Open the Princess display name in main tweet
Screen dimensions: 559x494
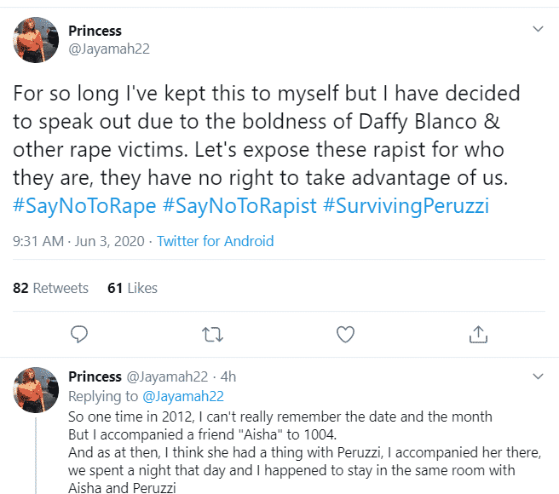pos(95,31)
